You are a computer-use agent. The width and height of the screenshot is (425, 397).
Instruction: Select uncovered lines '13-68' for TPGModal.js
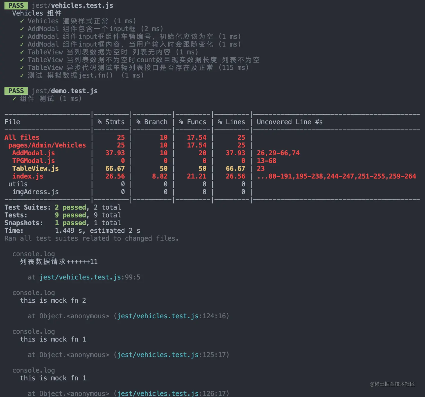[x=266, y=161]
